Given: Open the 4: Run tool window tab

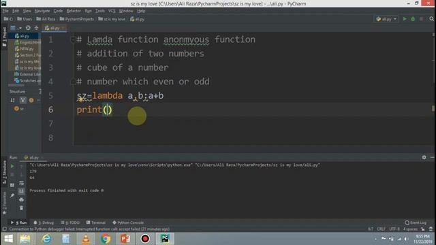Looking at the screenshot, I should (x=18, y=223).
